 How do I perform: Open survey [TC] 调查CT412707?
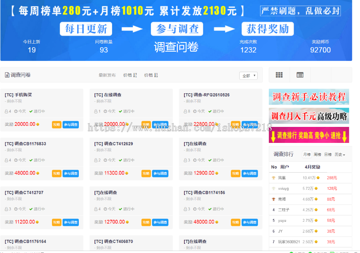pyautogui.click(x=24, y=193)
